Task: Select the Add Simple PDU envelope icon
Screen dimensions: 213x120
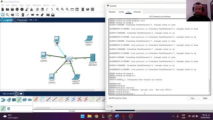Action: tap(48, 15)
